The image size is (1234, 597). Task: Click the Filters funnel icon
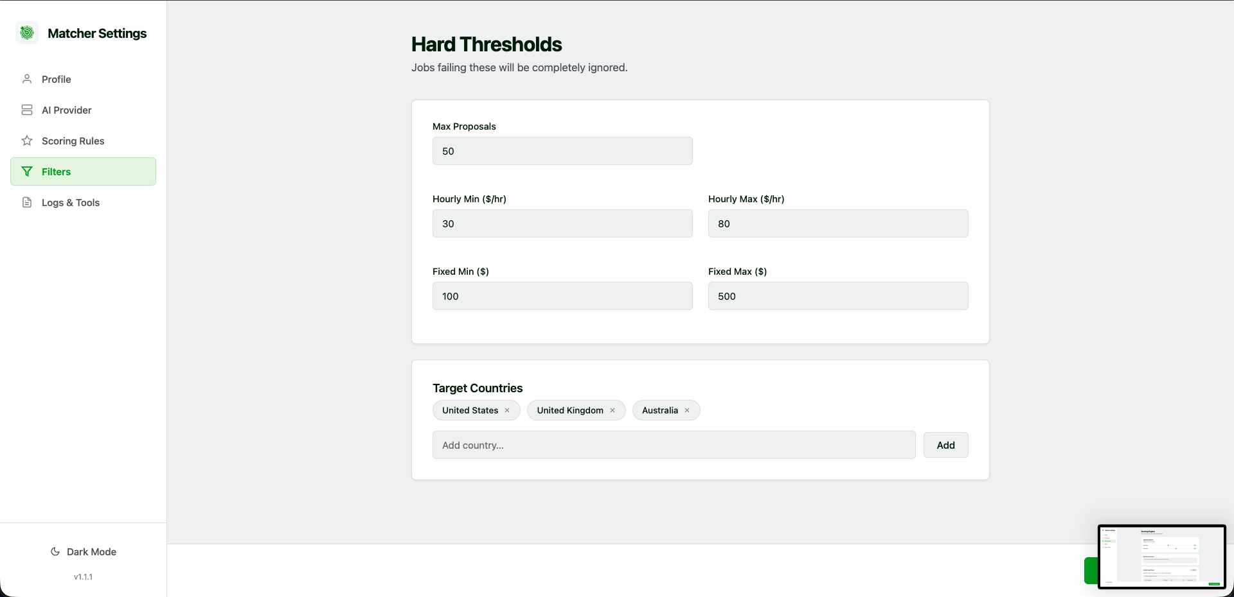pyautogui.click(x=27, y=171)
